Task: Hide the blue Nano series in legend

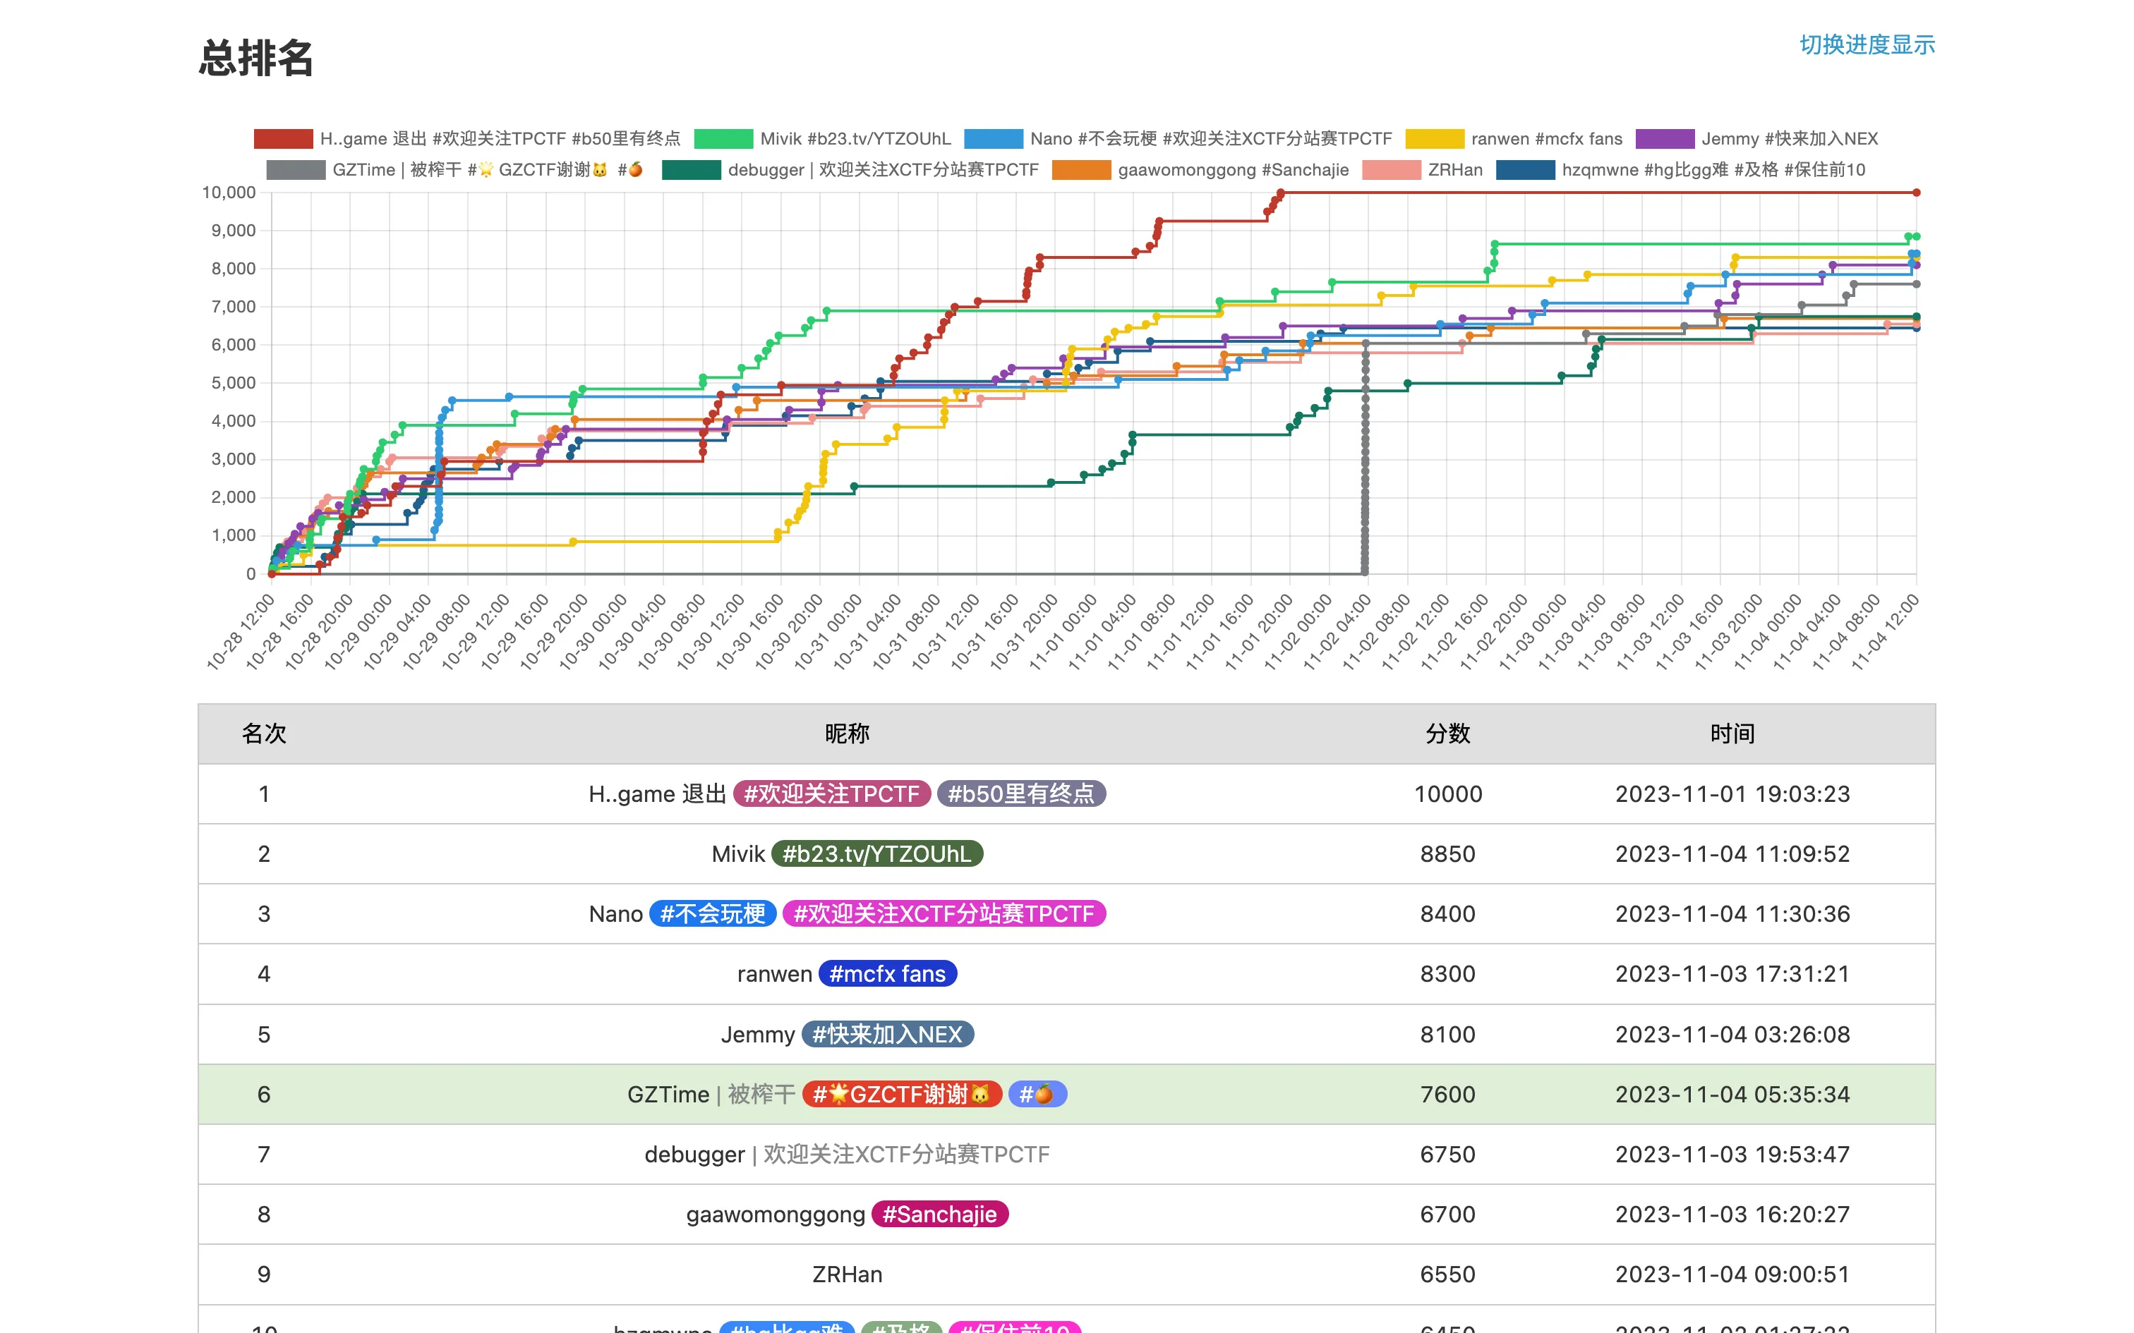Action: [993, 138]
